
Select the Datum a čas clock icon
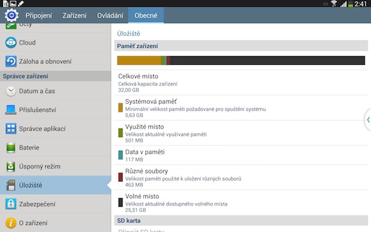(11, 91)
